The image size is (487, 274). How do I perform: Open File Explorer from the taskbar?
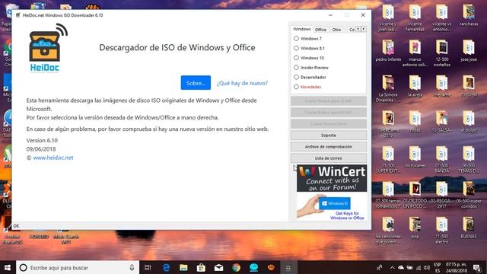[x=183, y=267]
